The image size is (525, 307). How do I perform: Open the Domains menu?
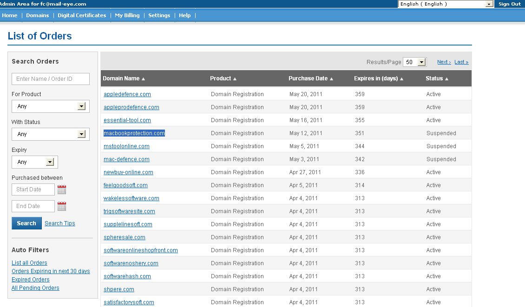(x=38, y=15)
